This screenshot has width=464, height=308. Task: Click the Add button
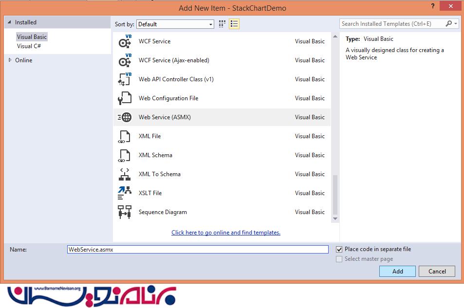(x=397, y=272)
